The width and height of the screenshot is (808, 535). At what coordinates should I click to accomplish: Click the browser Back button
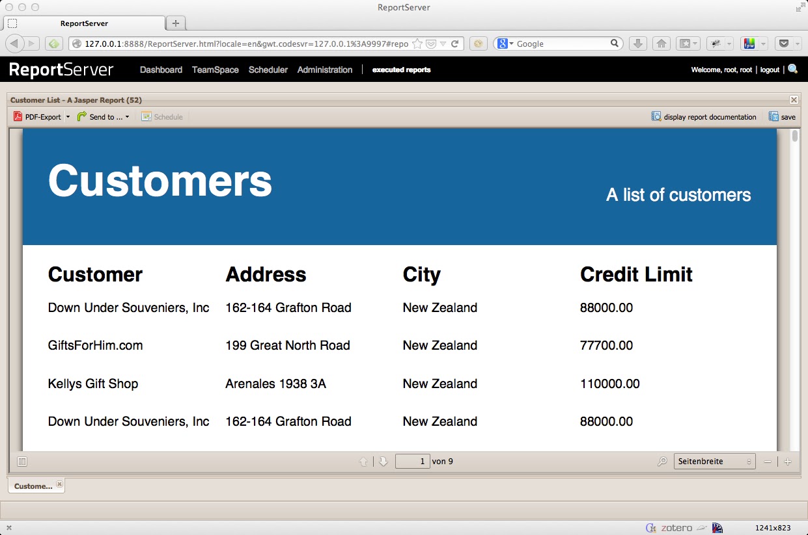(x=14, y=44)
